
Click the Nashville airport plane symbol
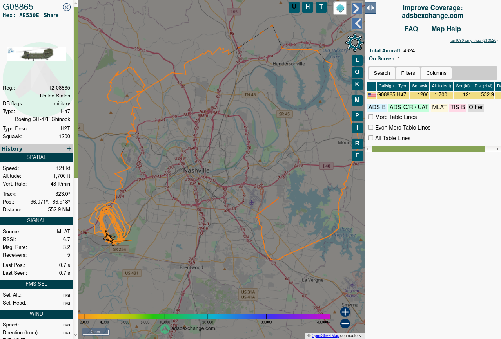251,202
